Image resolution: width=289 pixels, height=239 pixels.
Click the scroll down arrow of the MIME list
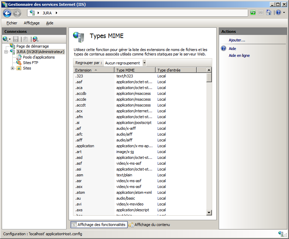coord(209,213)
